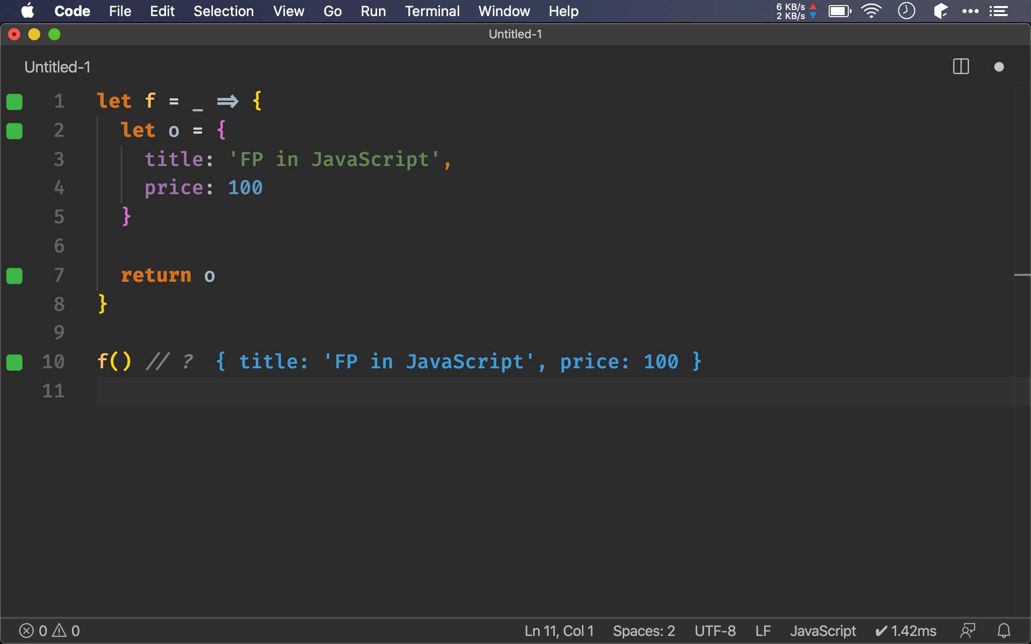Image resolution: width=1031 pixels, height=644 pixels.
Task: Place cursor on empty line 11
Action: point(302,391)
